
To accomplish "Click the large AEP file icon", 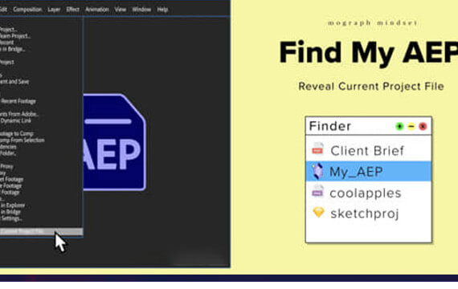I will [x=114, y=142].
